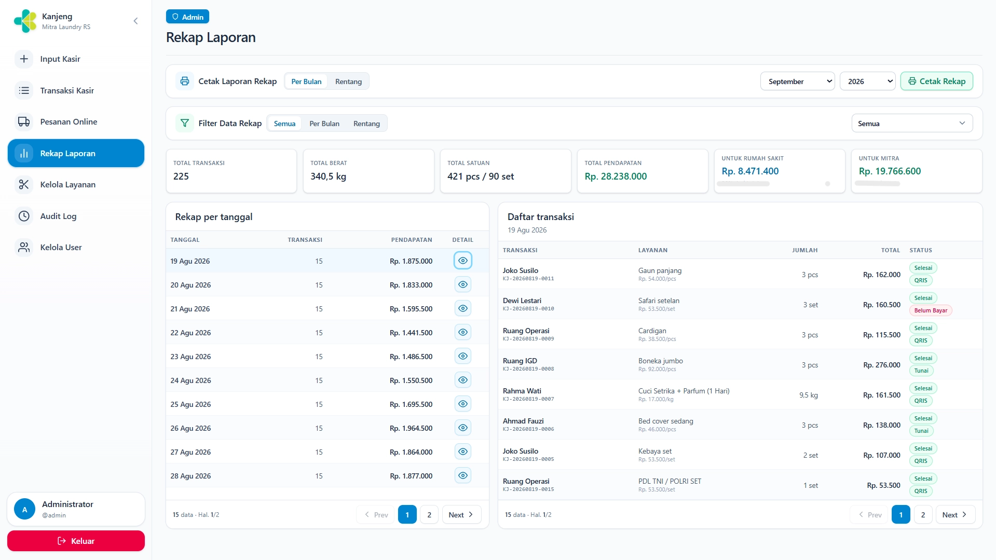Show transactions for 22 Agu 2026

(463, 332)
